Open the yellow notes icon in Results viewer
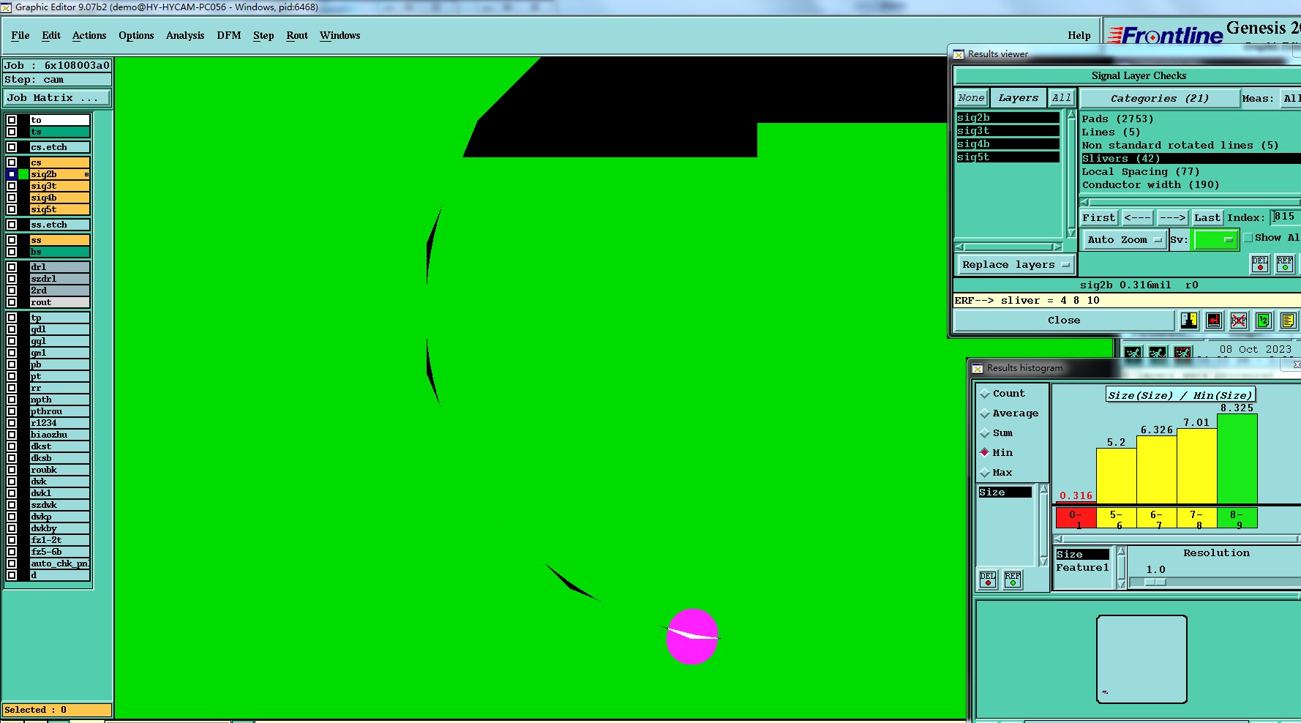 pos(1288,320)
